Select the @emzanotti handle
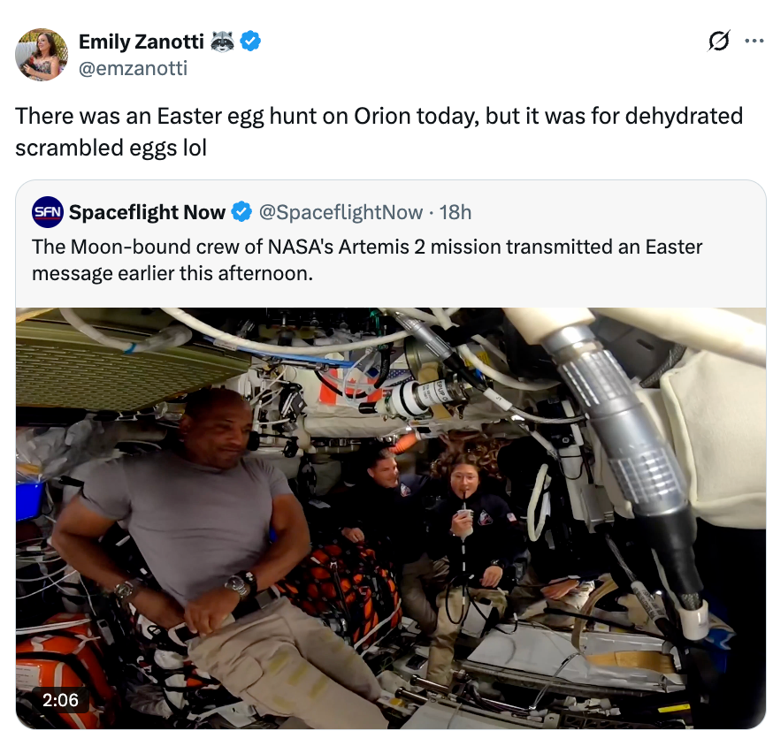The image size is (773, 746). click(x=132, y=69)
